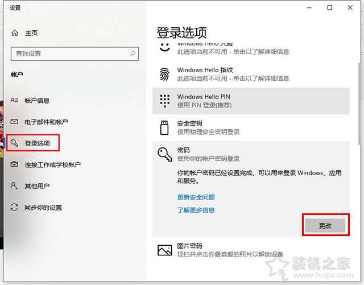Go to 连接工作或学校帐户

pos(53,164)
